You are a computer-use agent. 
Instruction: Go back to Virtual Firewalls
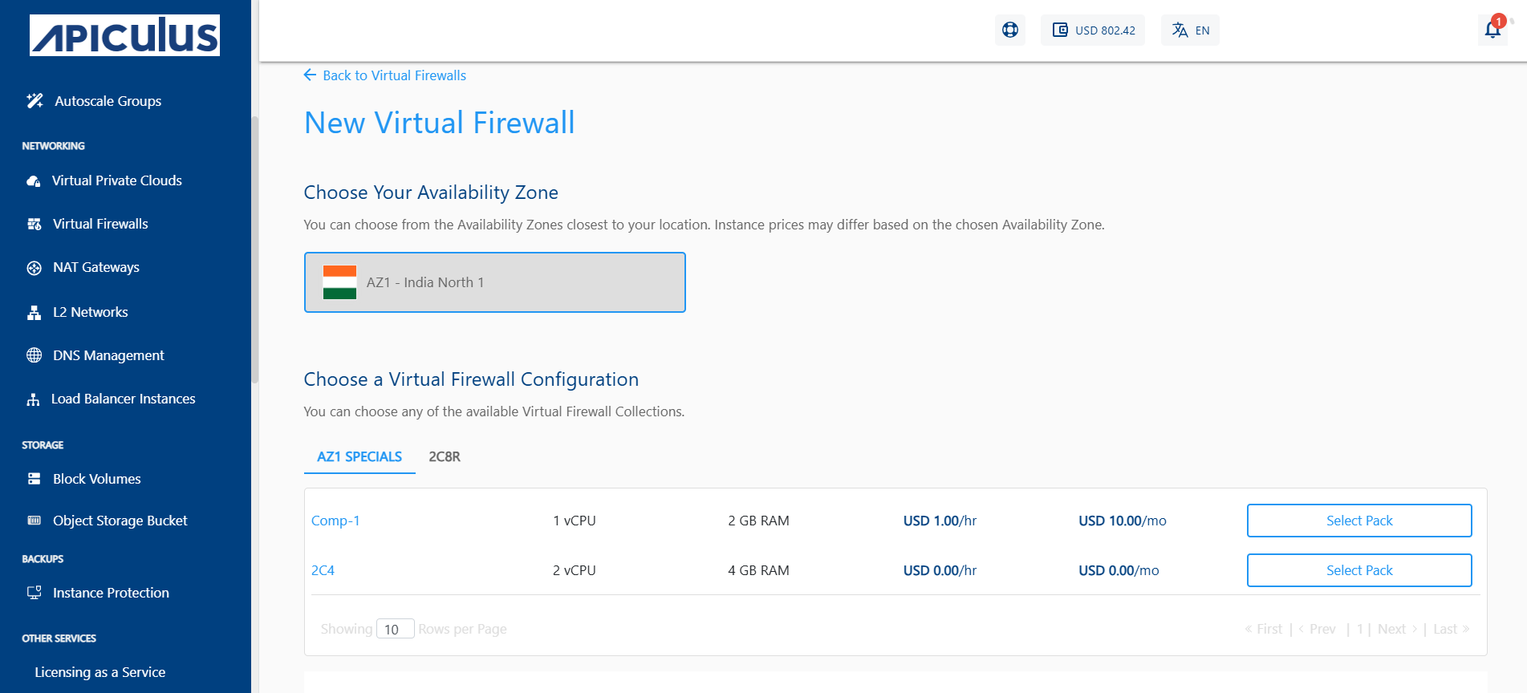click(394, 75)
